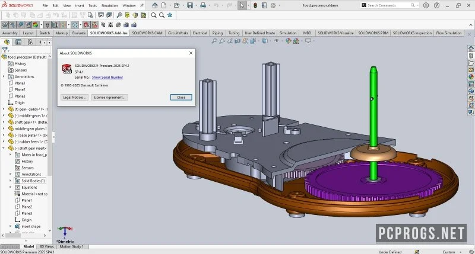Open the File Explorer folder icon in task pane

tap(471, 63)
